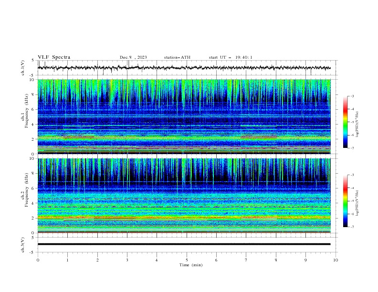Click the '5' tick on ch.1(V) axis
This screenshot has height=292, width=378.
pos(33,60)
